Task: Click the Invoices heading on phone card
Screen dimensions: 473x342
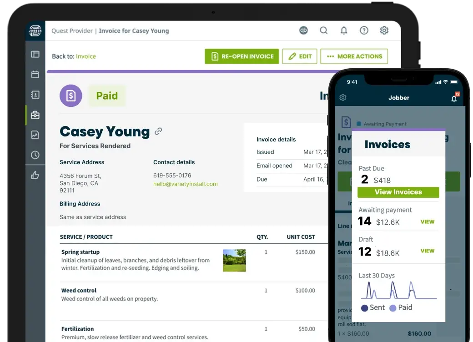Action: [x=387, y=145]
